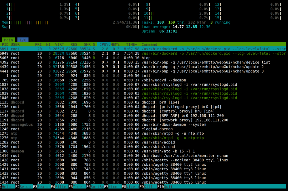The height and width of the screenshot is (191, 288).
Task: Sort by USER column header
Action: pyautogui.click(x=15, y=44)
